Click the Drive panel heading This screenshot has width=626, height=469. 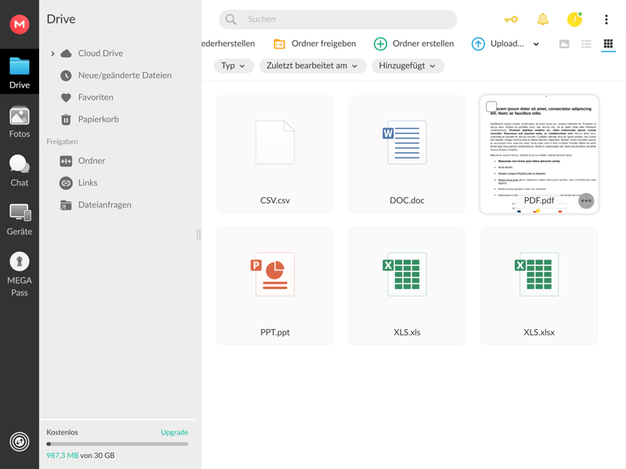pyautogui.click(x=61, y=19)
